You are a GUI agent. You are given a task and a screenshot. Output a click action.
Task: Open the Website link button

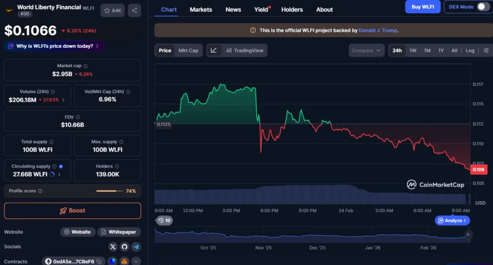78,232
